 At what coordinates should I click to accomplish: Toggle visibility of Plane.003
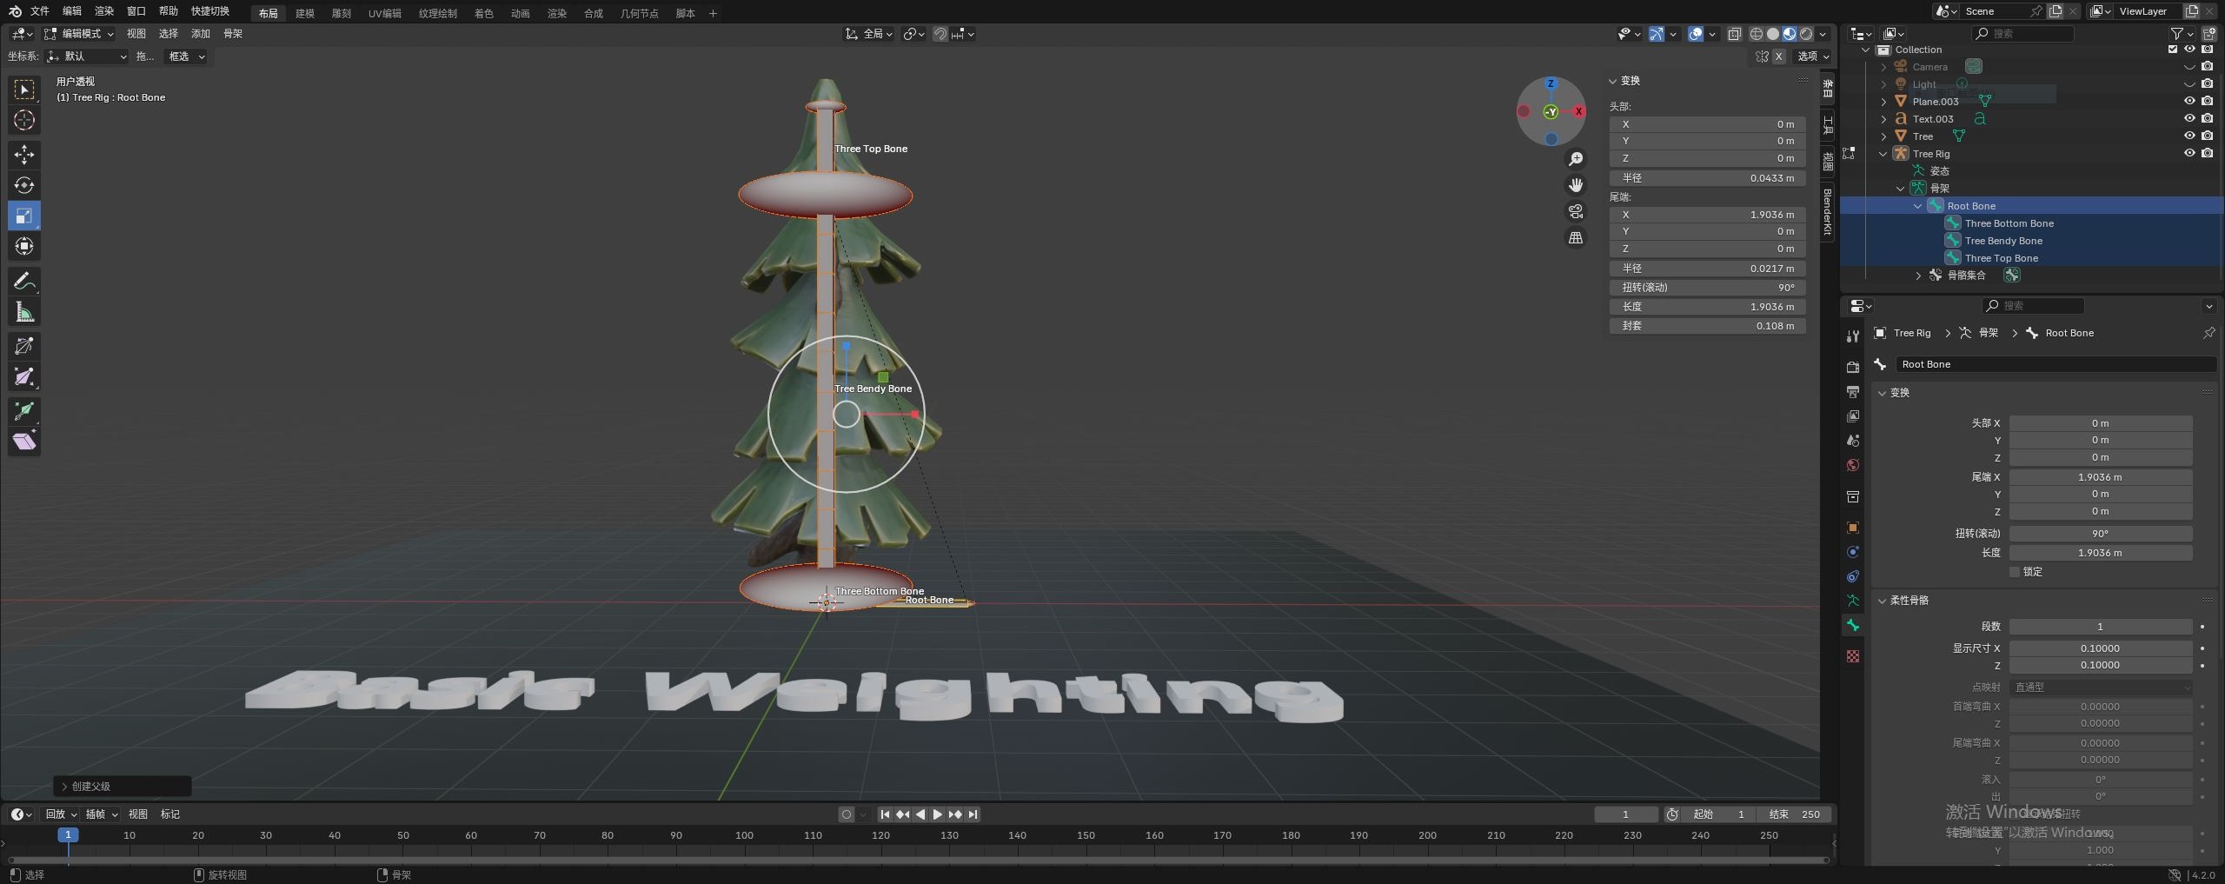pyautogui.click(x=2189, y=101)
